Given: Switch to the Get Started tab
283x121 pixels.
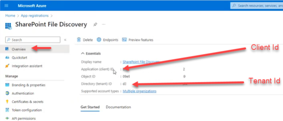Looking at the screenshot, I should click(90, 107).
